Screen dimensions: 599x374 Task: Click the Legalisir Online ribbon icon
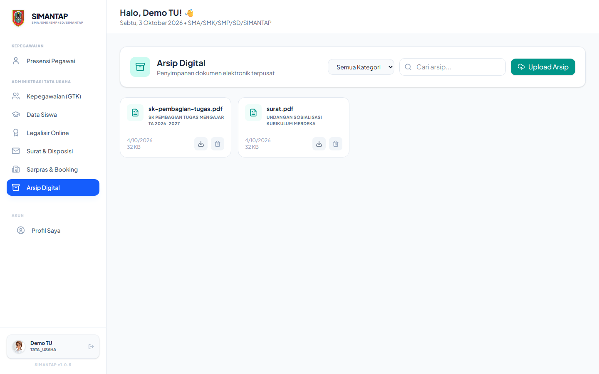(x=16, y=133)
